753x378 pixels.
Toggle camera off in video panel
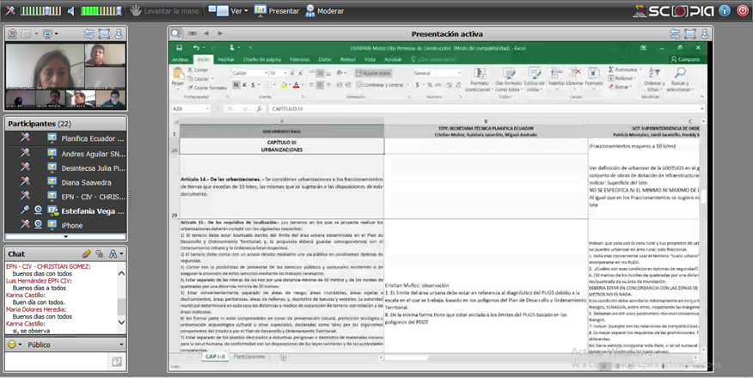pos(13,34)
